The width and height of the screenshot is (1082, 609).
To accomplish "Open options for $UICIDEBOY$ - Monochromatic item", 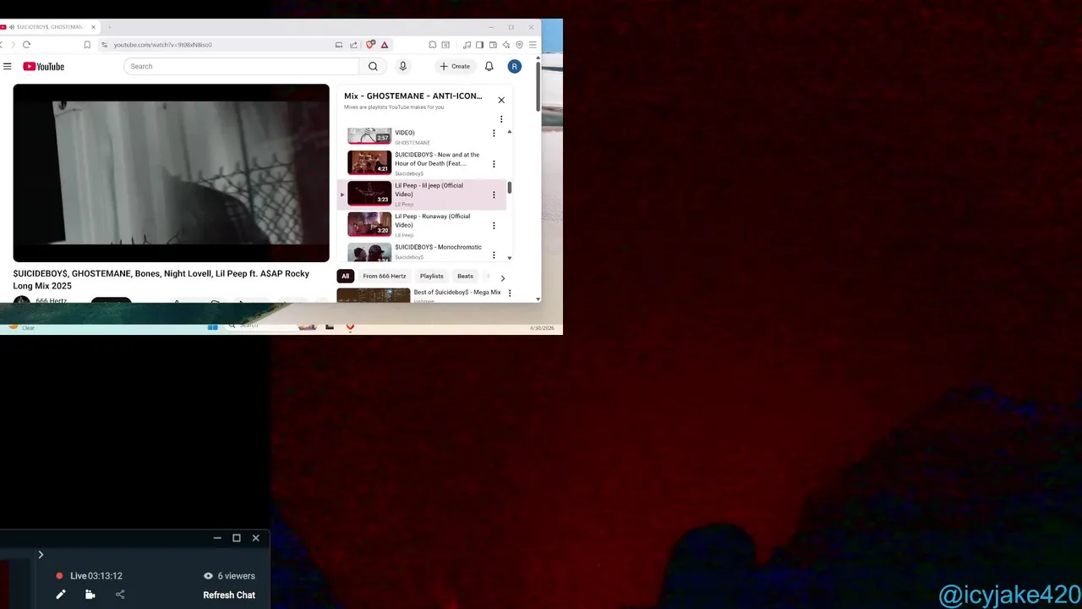I will click(x=494, y=255).
